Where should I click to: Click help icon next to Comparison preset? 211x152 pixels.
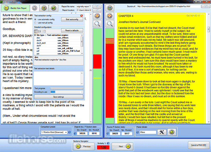(70, 132)
